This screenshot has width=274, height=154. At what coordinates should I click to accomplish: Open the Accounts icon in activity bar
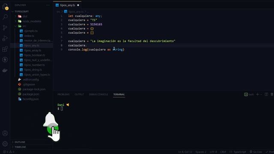click(x=5, y=133)
